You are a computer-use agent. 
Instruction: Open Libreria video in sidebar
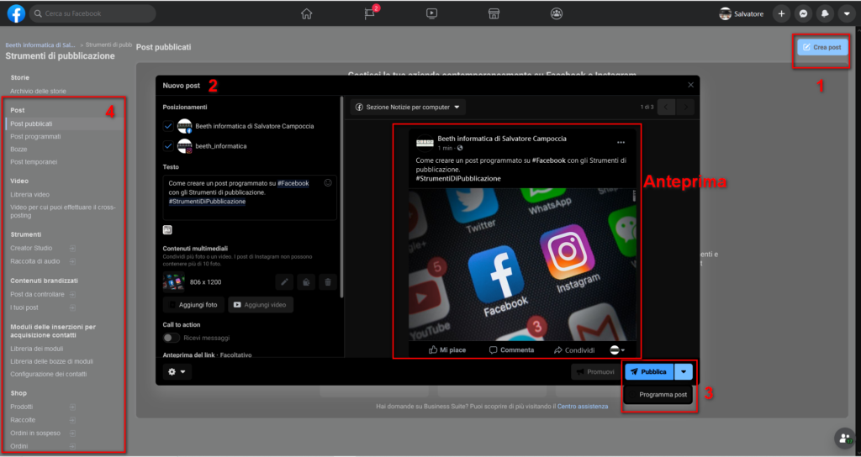30,194
